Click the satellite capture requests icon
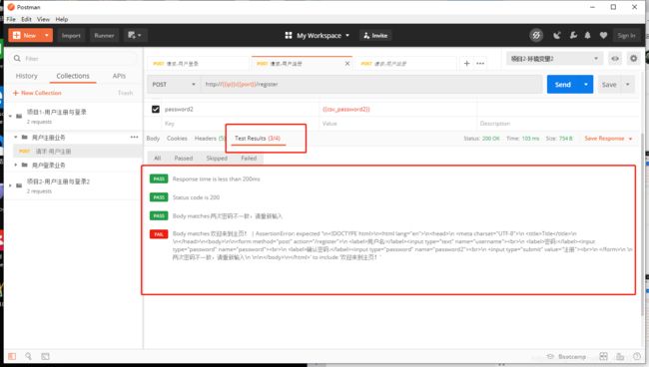 [x=557, y=36]
